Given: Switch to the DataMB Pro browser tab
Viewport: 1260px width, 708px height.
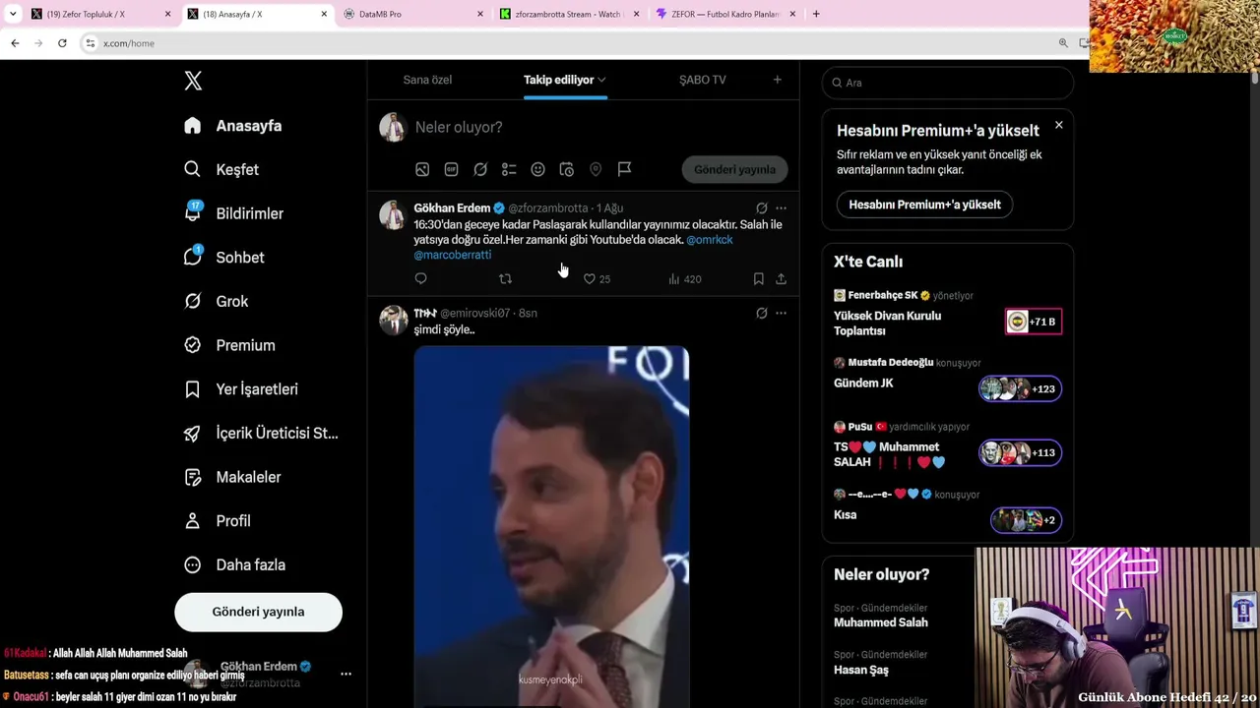Looking at the screenshot, I should pos(413,14).
